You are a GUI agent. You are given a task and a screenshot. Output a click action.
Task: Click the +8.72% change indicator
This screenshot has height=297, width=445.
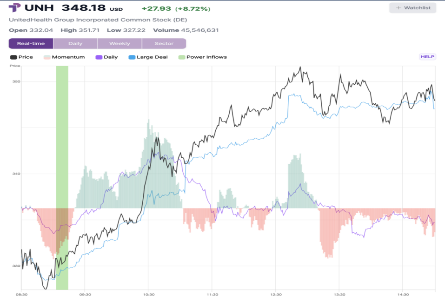[x=193, y=9]
